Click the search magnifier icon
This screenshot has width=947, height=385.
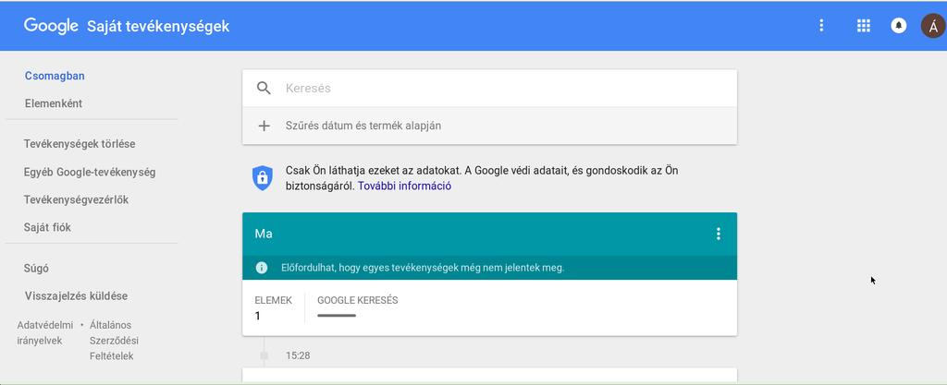point(264,88)
